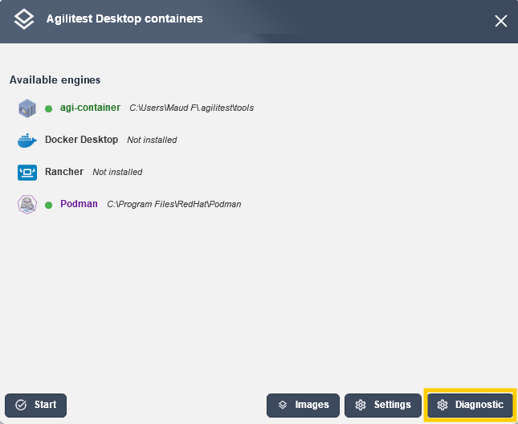Select the Docker Desktop engine label
Viewport: 518px width, 424px height.
click(81, 140)
